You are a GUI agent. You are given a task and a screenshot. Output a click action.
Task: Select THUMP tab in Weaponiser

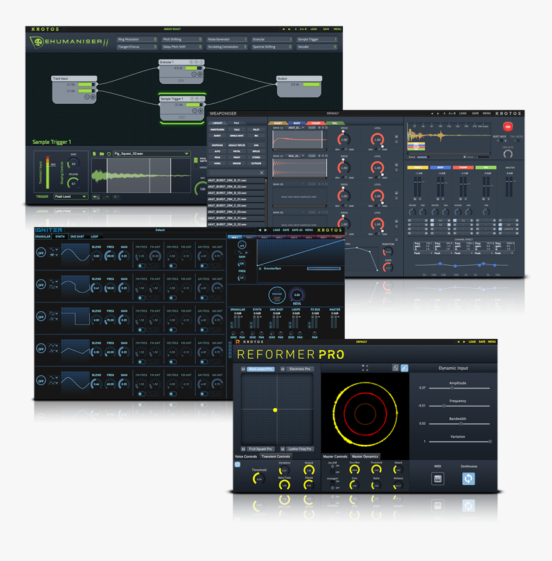click(316, 123)
